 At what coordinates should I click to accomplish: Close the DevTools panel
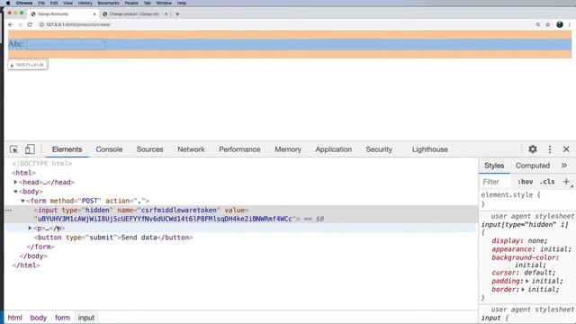pyautogui.click(x=566, y=149)
